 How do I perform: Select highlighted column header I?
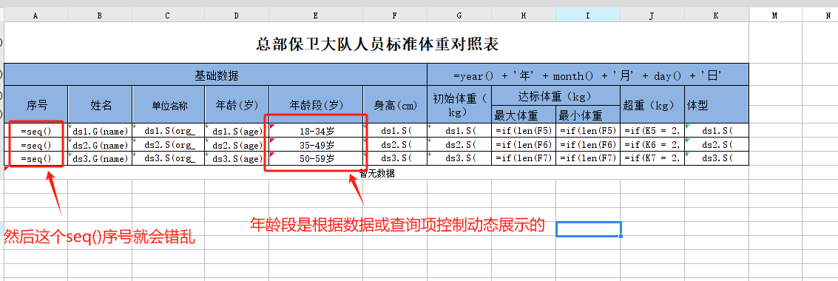click(588, 16)
